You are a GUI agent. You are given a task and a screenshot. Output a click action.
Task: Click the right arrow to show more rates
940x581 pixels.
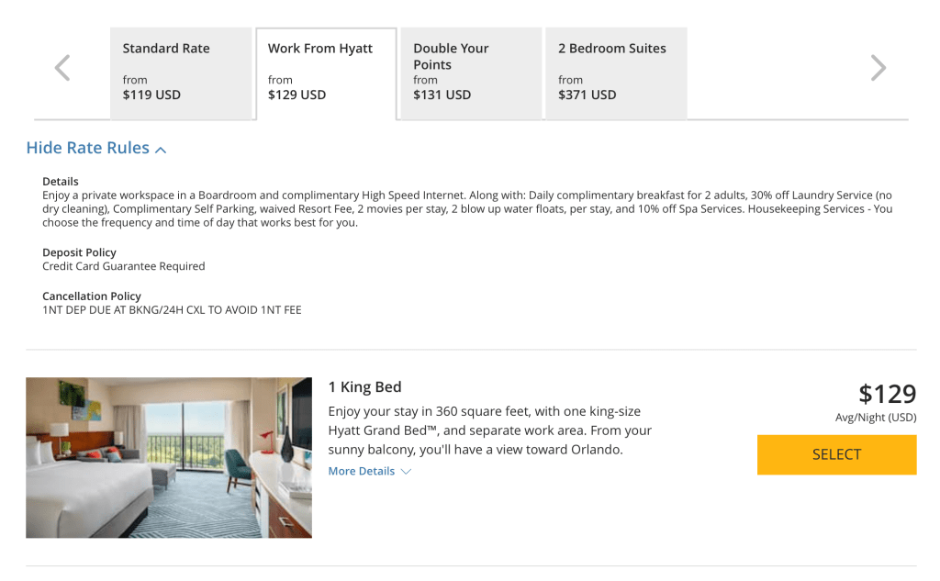(878, 68)
